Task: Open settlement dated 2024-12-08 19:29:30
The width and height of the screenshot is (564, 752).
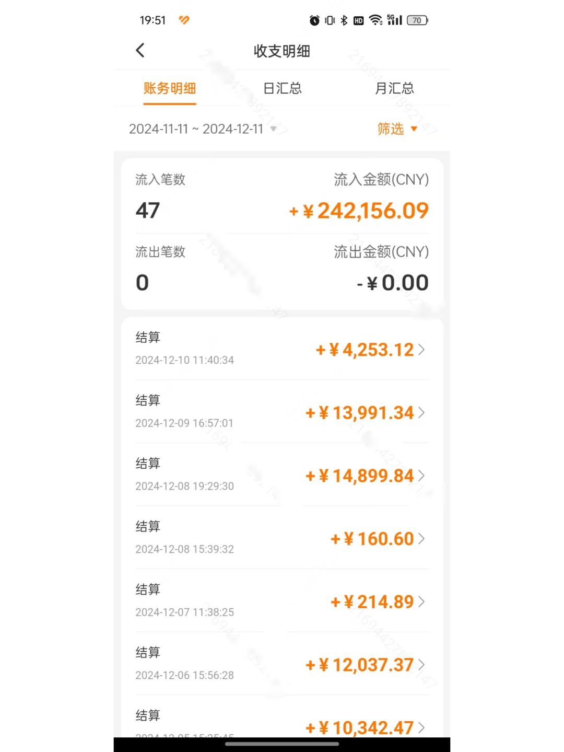Action: pyautogui.click(x=282, y=475)
